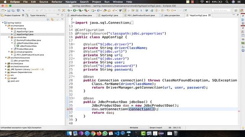The width and height of the screenshot is (245, 137).
Task: Toggle Link with Editor in Project Explorer
Action: point(52,19)
